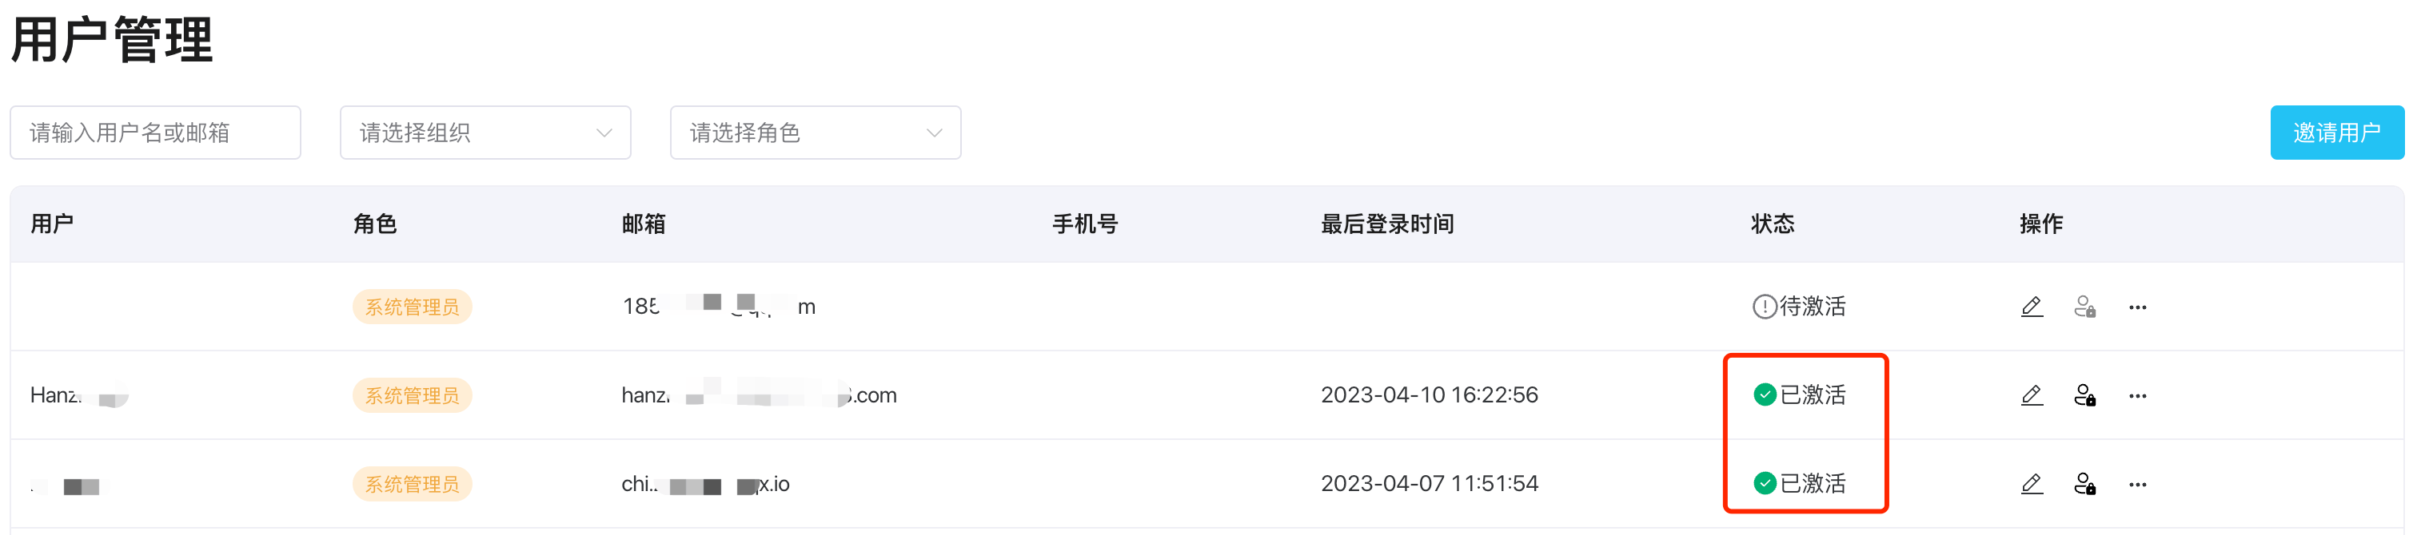Click edit pencil icon for pending-activation user
The height and width of the screenshot is (535, 2421).
[x=2031, y=307]
